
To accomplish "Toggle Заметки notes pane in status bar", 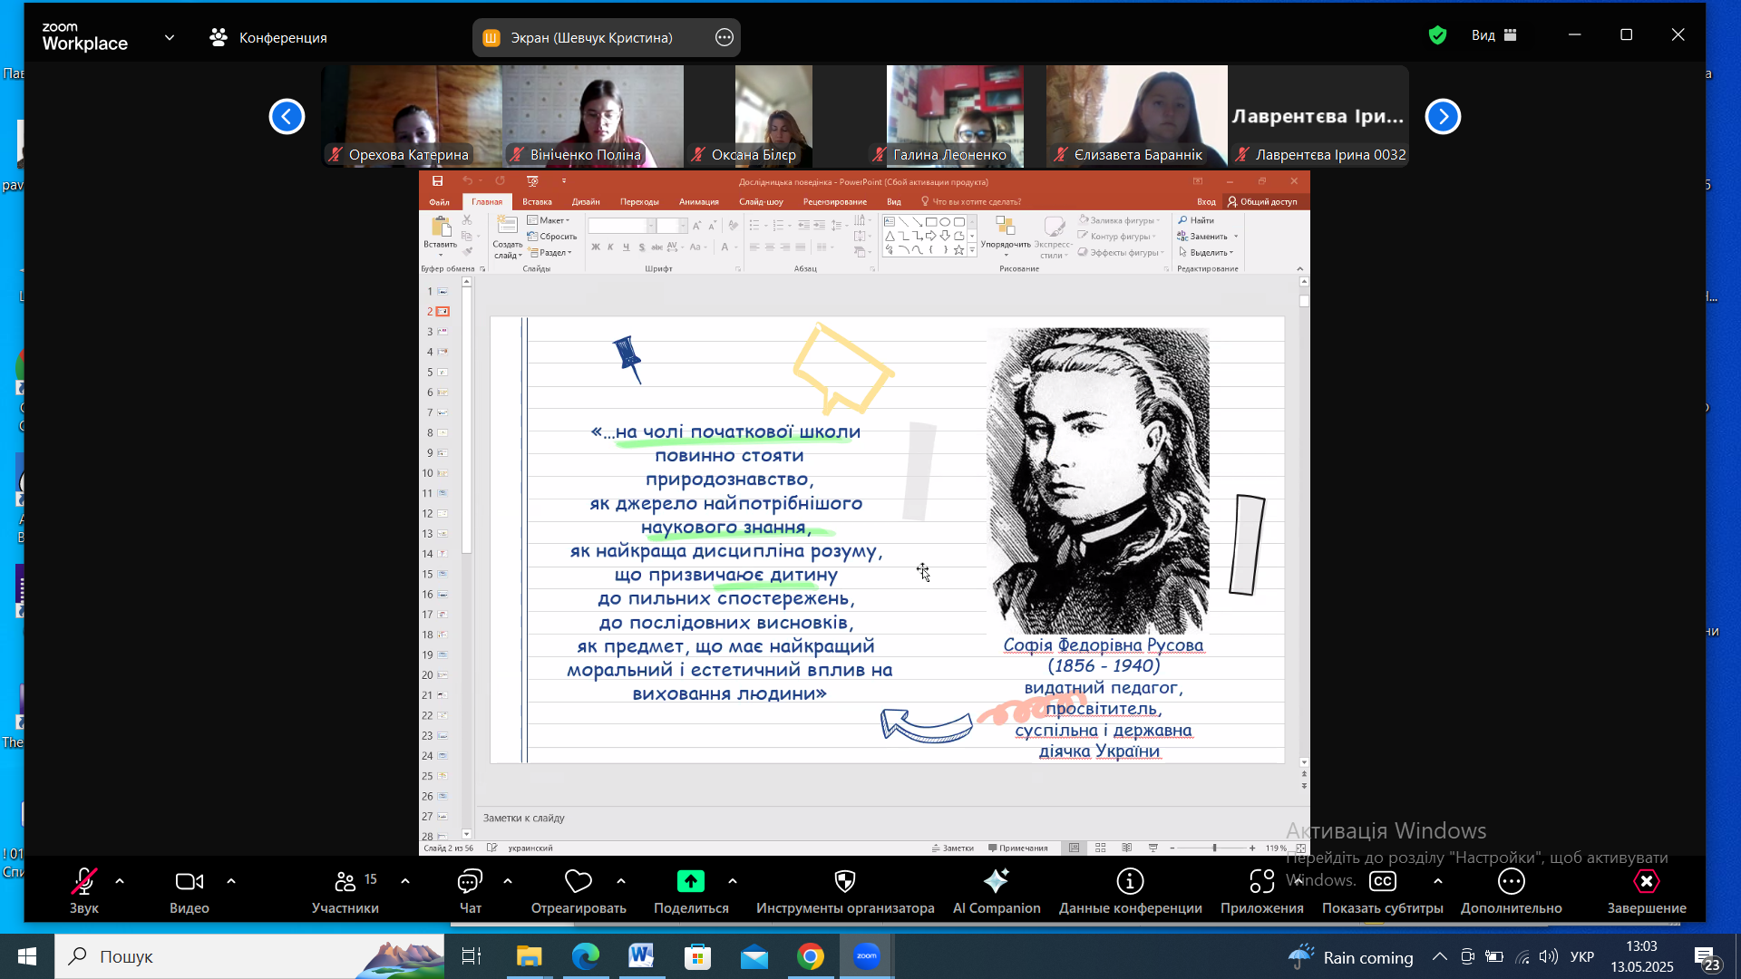I will [x=953, y=848].
